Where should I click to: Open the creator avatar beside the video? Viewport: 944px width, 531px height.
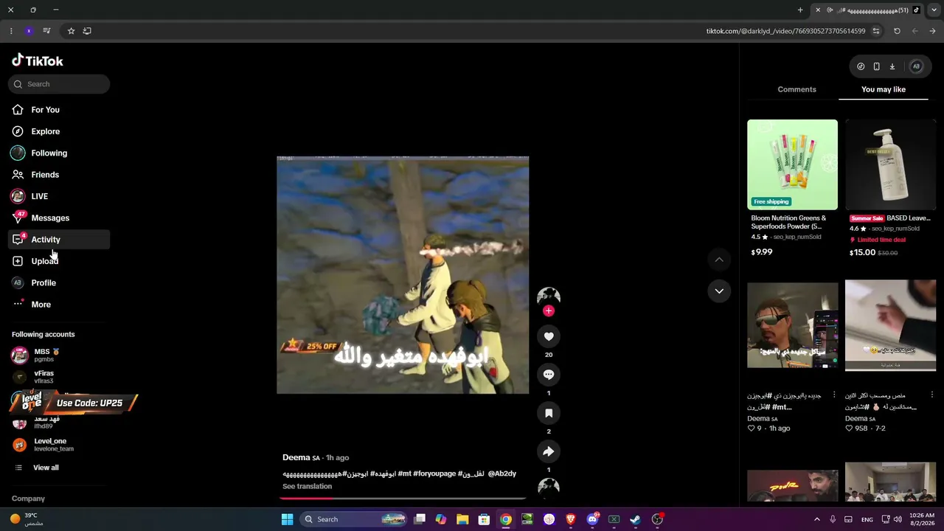tap(549, 296)
